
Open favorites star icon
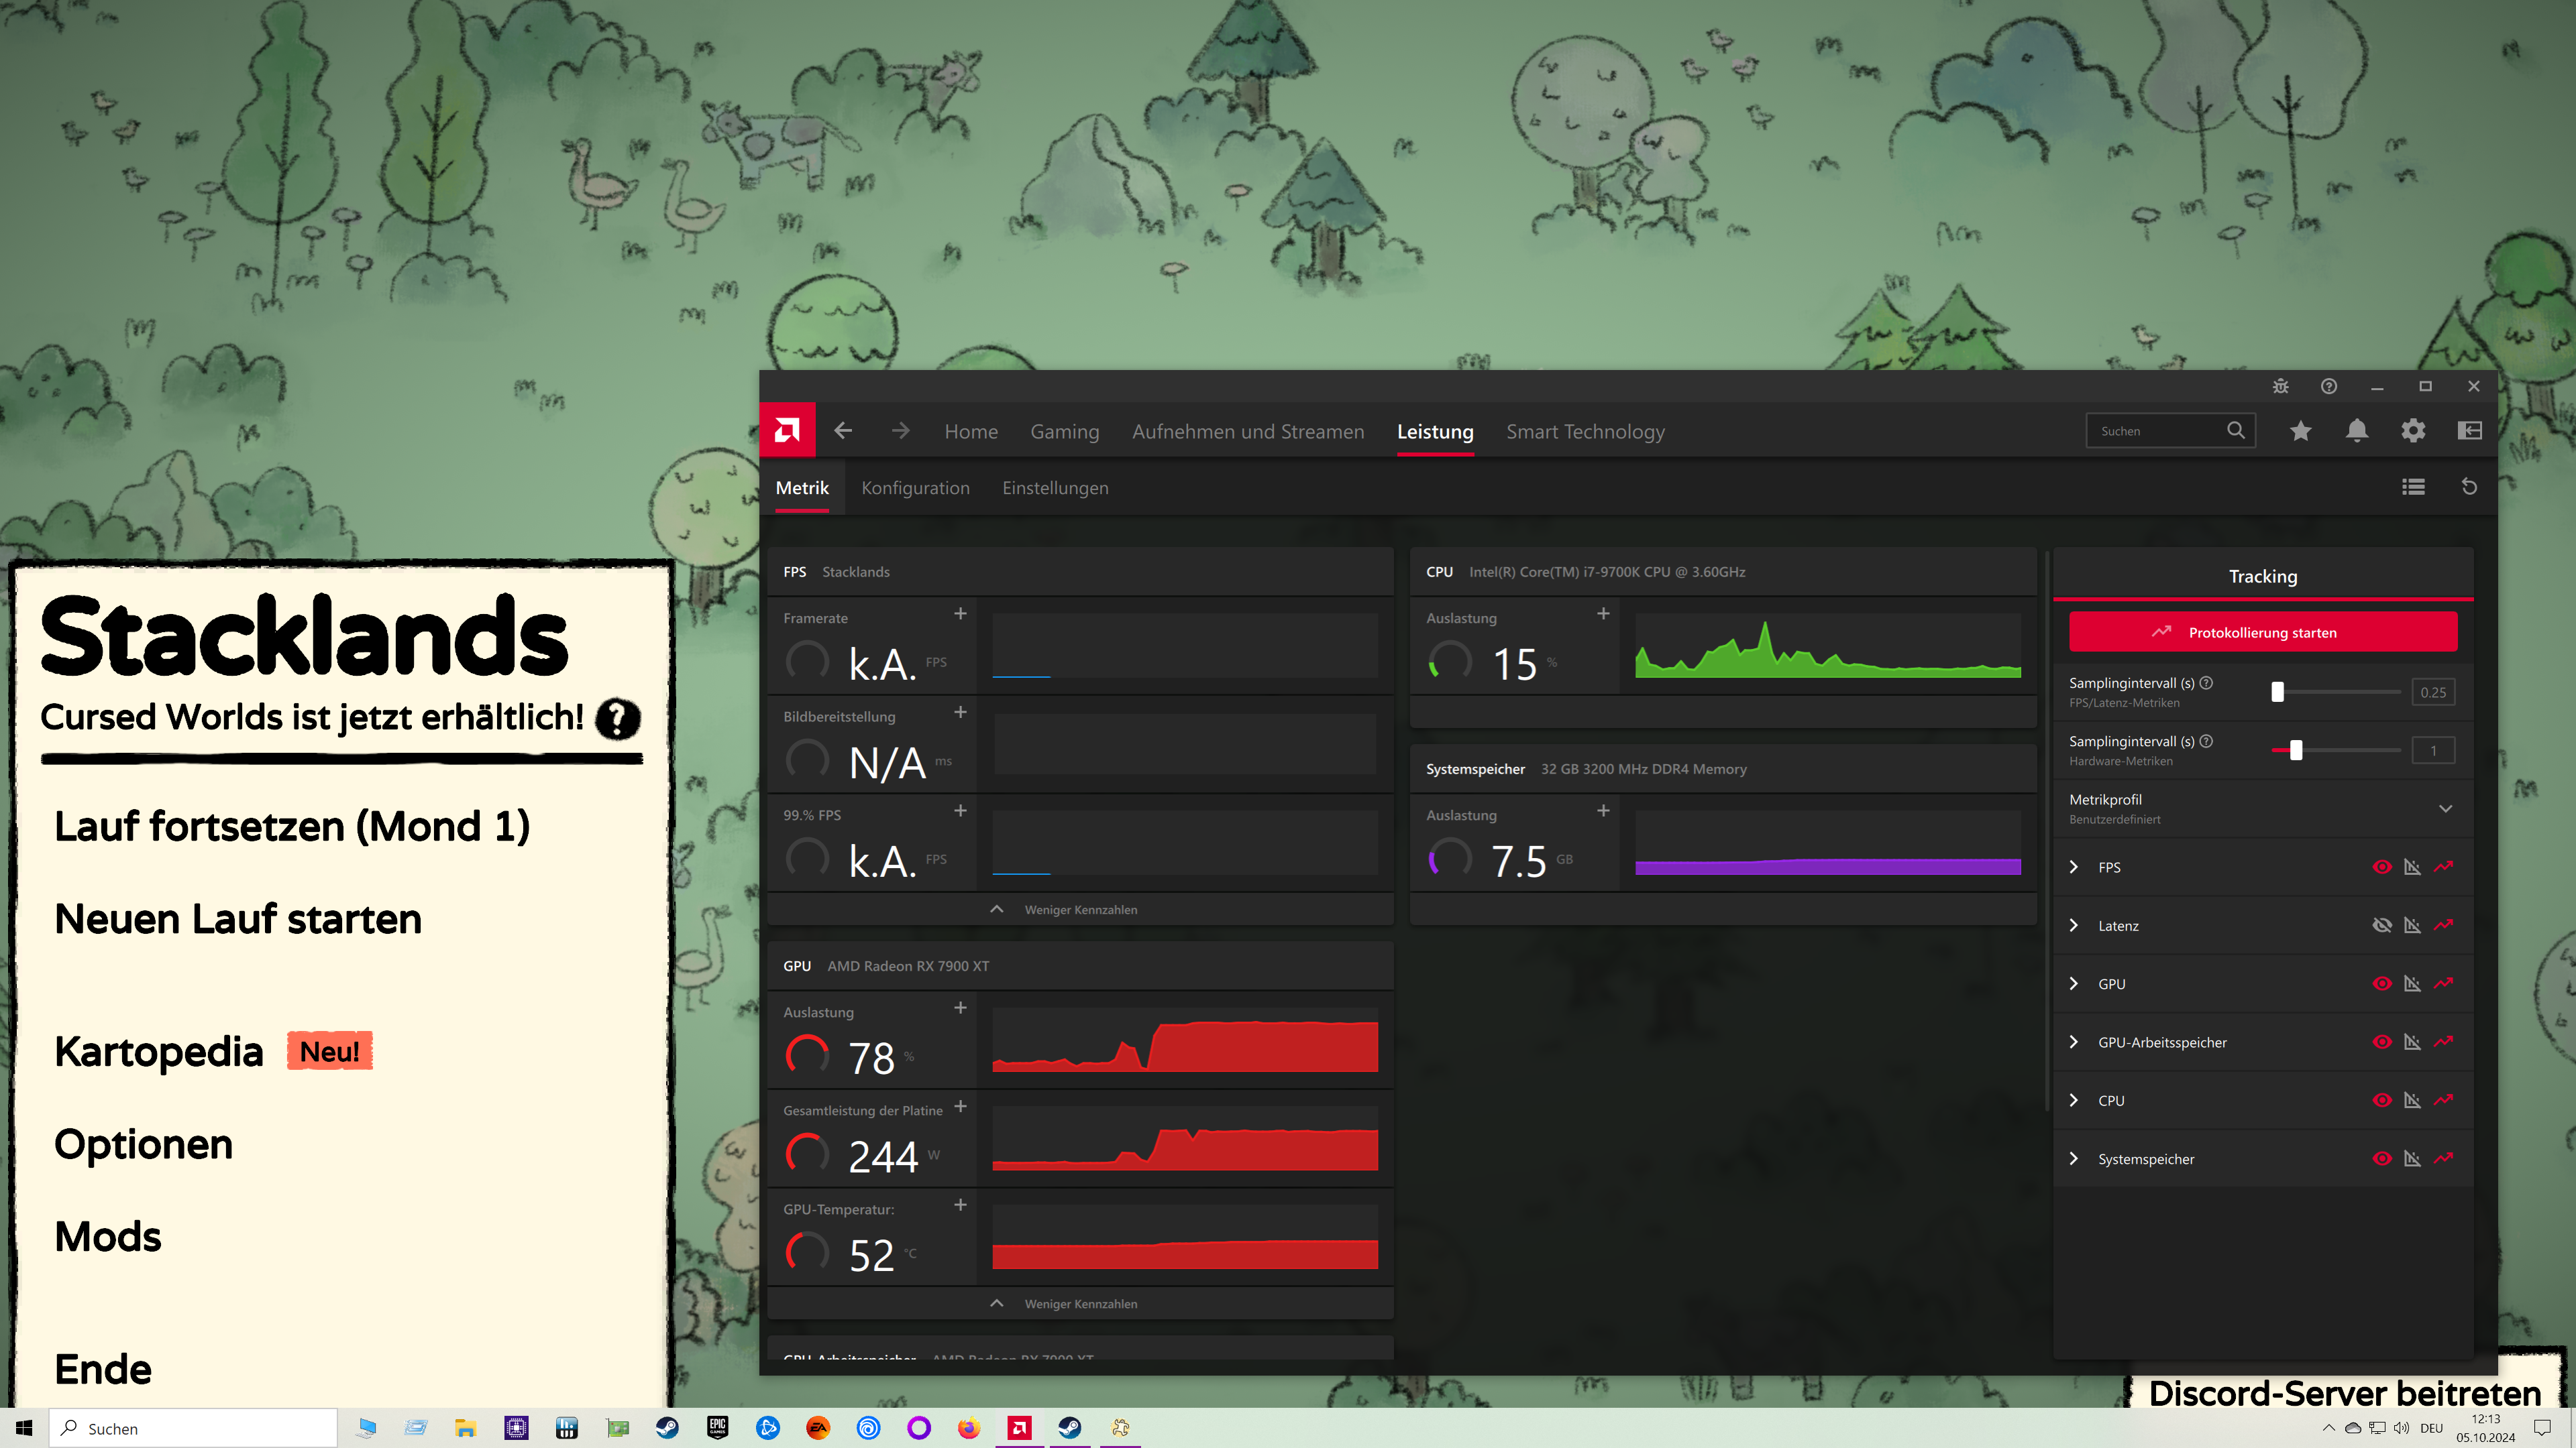click(2300, 430)
